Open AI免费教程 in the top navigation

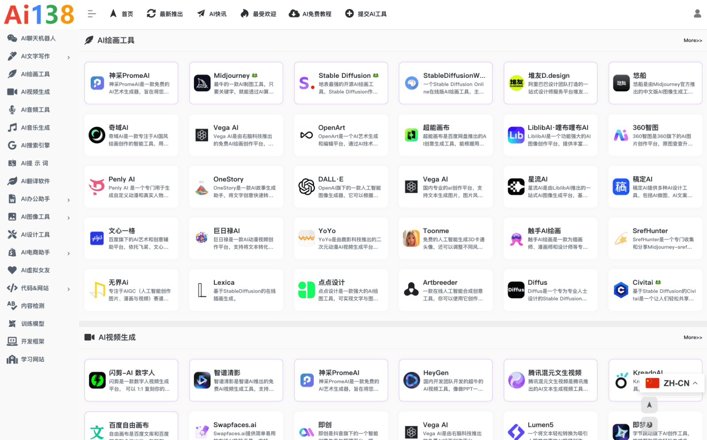point(310,14)
